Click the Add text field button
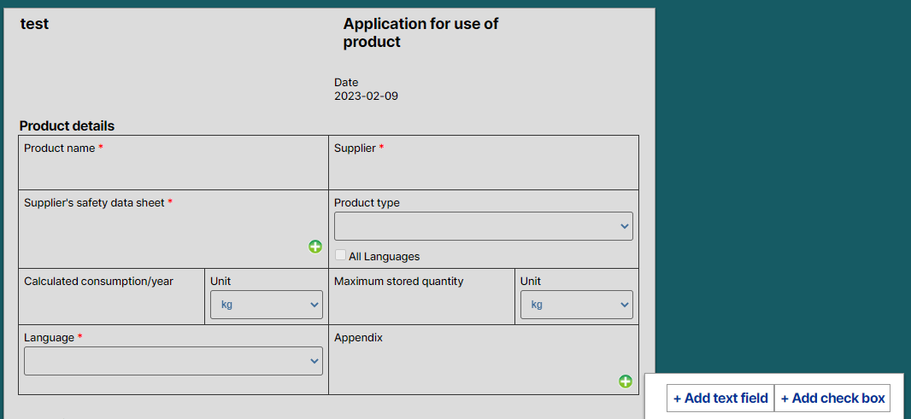The width and height of the screenshot is (911, 419). [720, 399]
